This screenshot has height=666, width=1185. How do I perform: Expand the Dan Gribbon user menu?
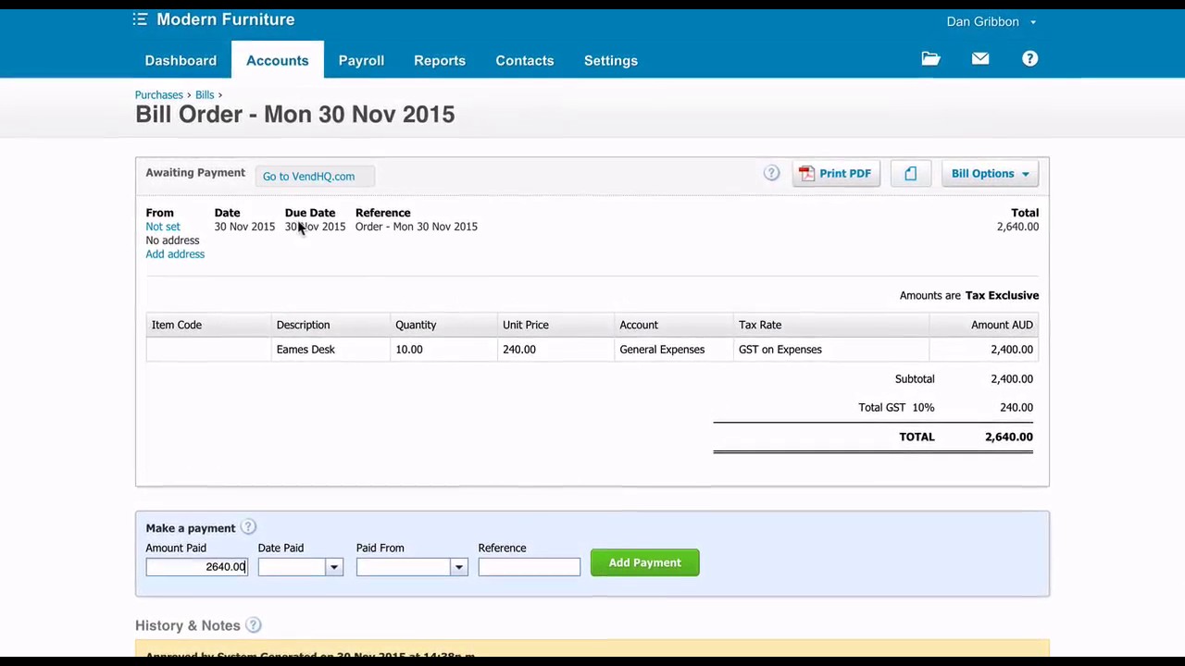click(991, 21)
